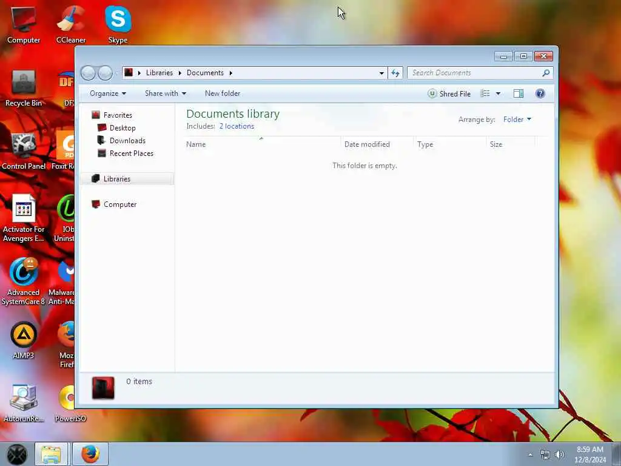The width and height of the screenshot is (621, 466).
Task: Expand the address bar history dropdown
Action: (x=381, y=73)
